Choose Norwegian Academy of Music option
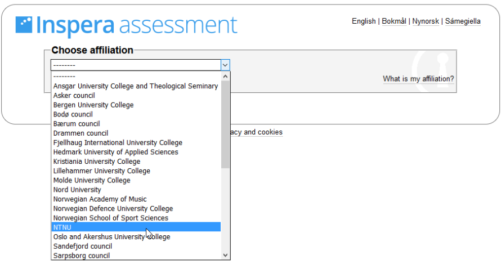This screenshot has height=264, width=501. click(136, 199)
